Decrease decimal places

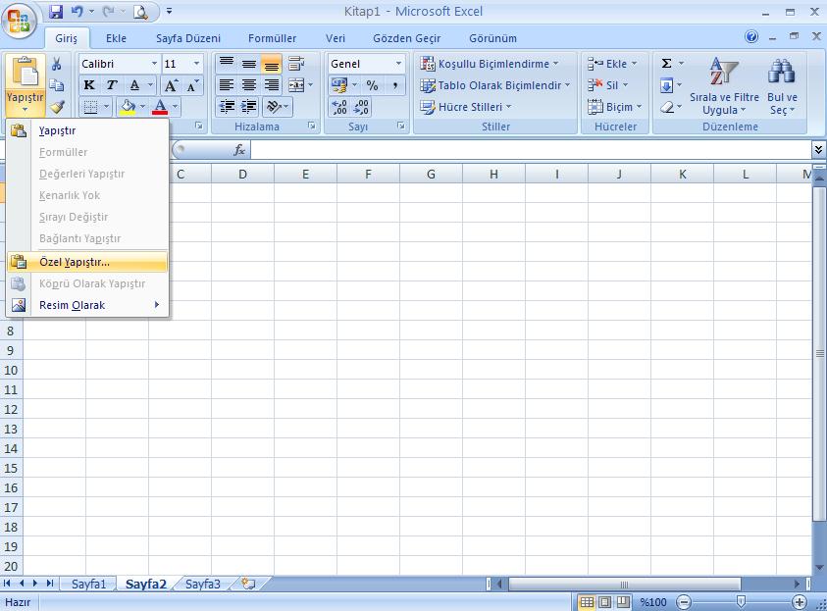(x=361, y=107)
